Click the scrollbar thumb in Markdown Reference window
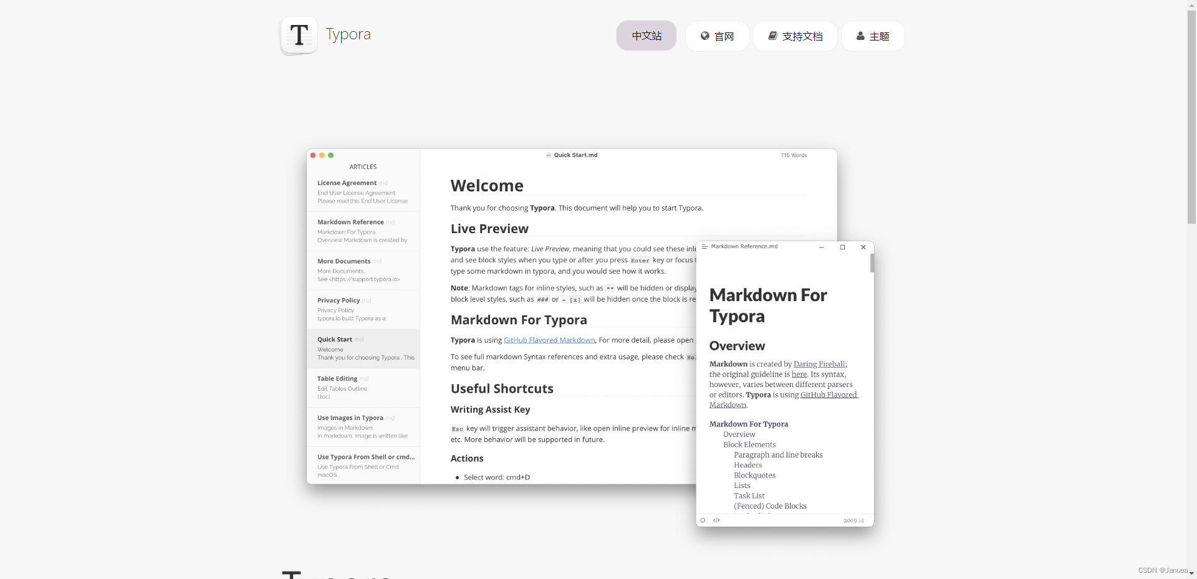The width and height of the screenshot is (1197, 579). pyautogui.click(x=872, y=263)
